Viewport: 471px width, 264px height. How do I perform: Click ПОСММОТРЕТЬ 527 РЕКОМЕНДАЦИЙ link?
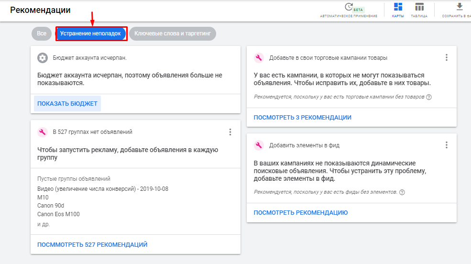(x=92, y=245)
